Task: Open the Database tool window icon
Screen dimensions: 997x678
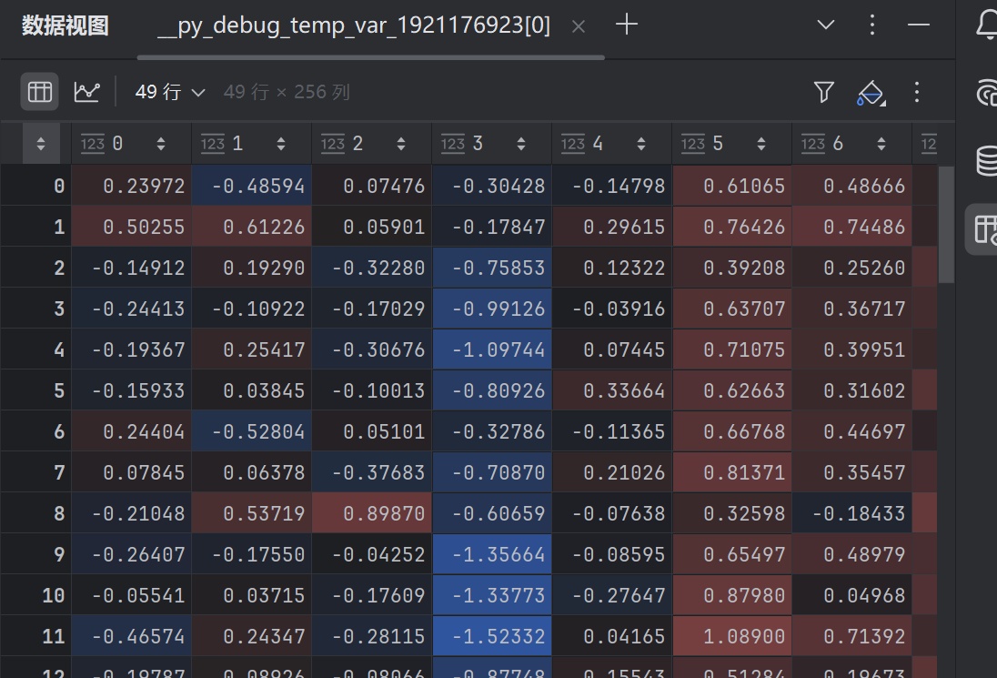Action: (x=990, y=159)
